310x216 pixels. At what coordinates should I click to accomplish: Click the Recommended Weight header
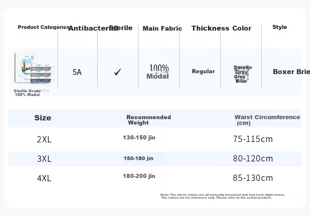coord(149,120)
